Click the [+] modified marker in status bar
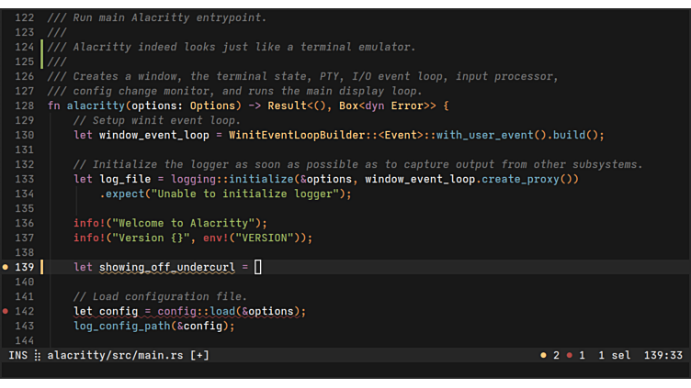The image size is (691, 388). click(x=199, y=355)
